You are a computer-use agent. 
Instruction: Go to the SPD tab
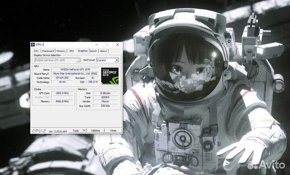click(71, 51)
